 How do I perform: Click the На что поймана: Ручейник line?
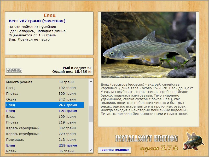[x=32, y=27]
